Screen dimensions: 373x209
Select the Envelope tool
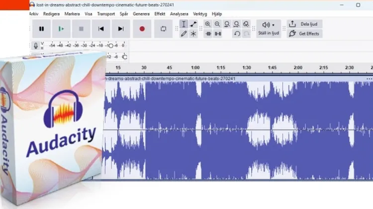tap(193, 24)
